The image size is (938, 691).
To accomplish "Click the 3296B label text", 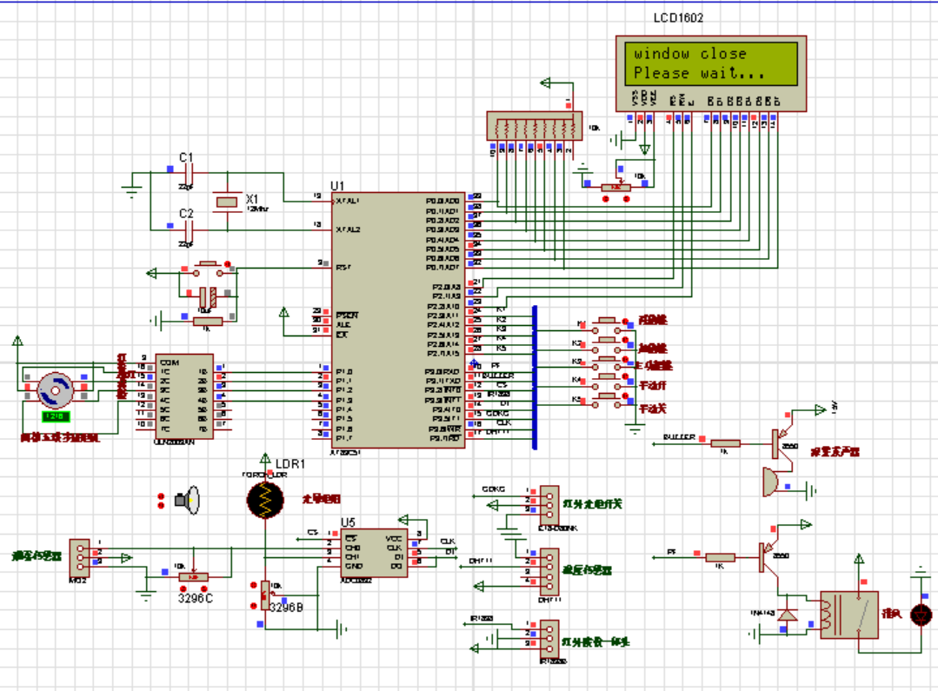I will [286, 608].
